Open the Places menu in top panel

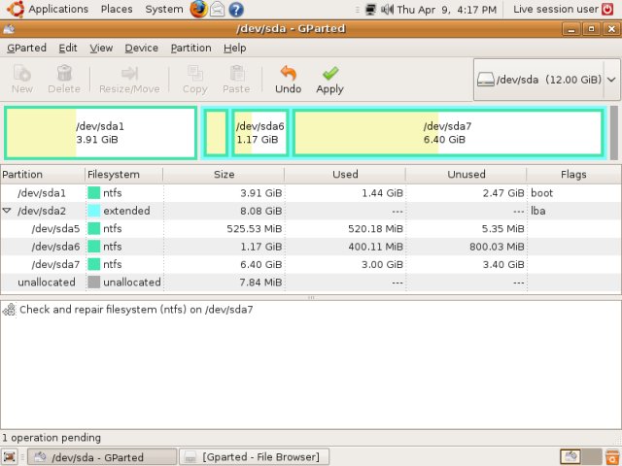point(117,9)
